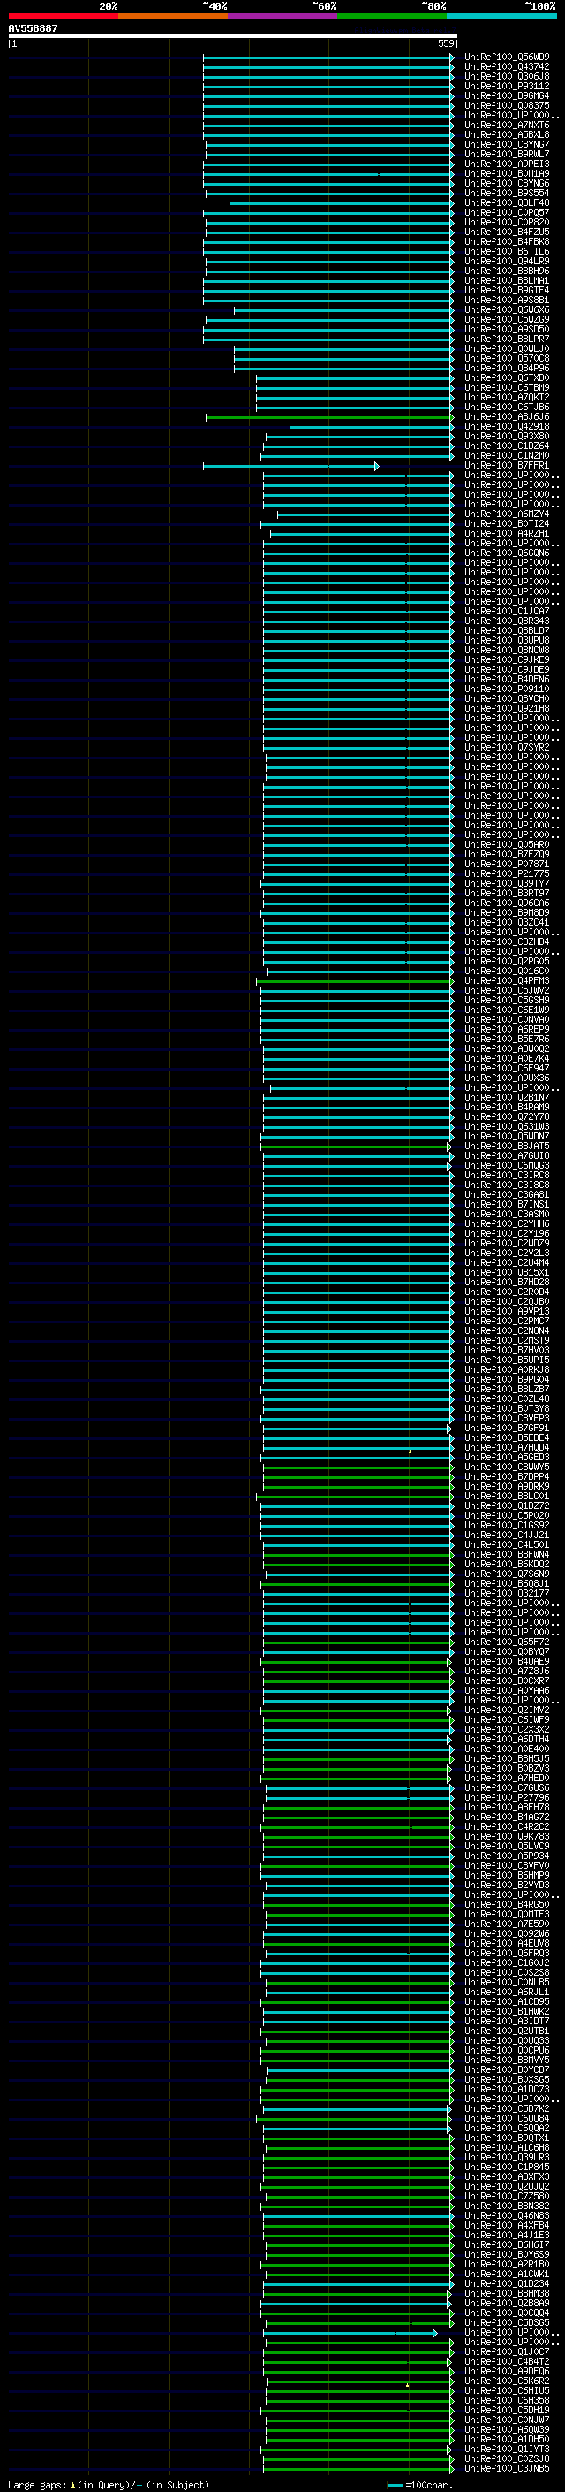The width and height of the screenshot is (565, 2492).
Task: Click the UniRef100_C5DSG5 label
Action: [507, 2322]
